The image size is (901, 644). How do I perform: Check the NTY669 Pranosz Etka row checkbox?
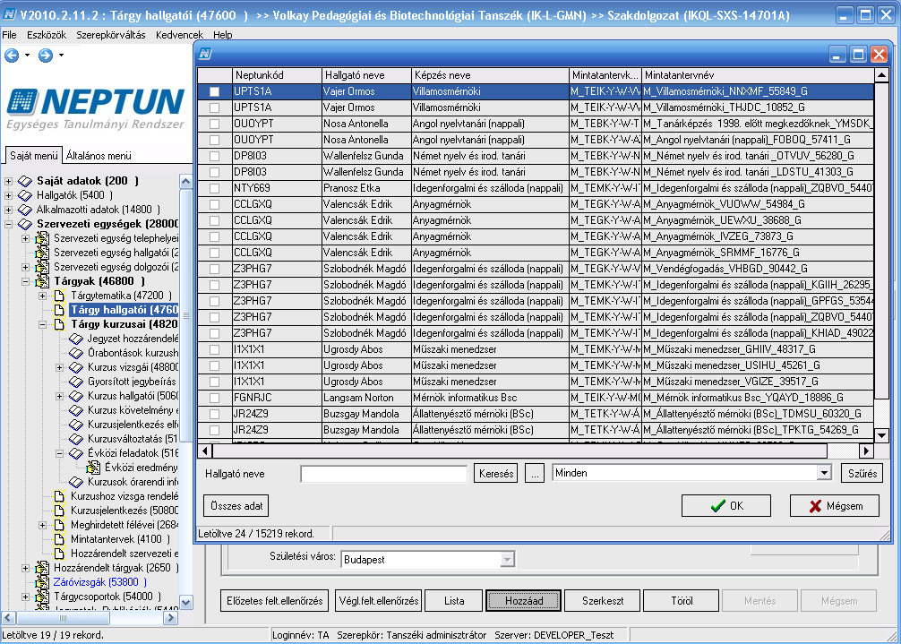coord(214,188)
